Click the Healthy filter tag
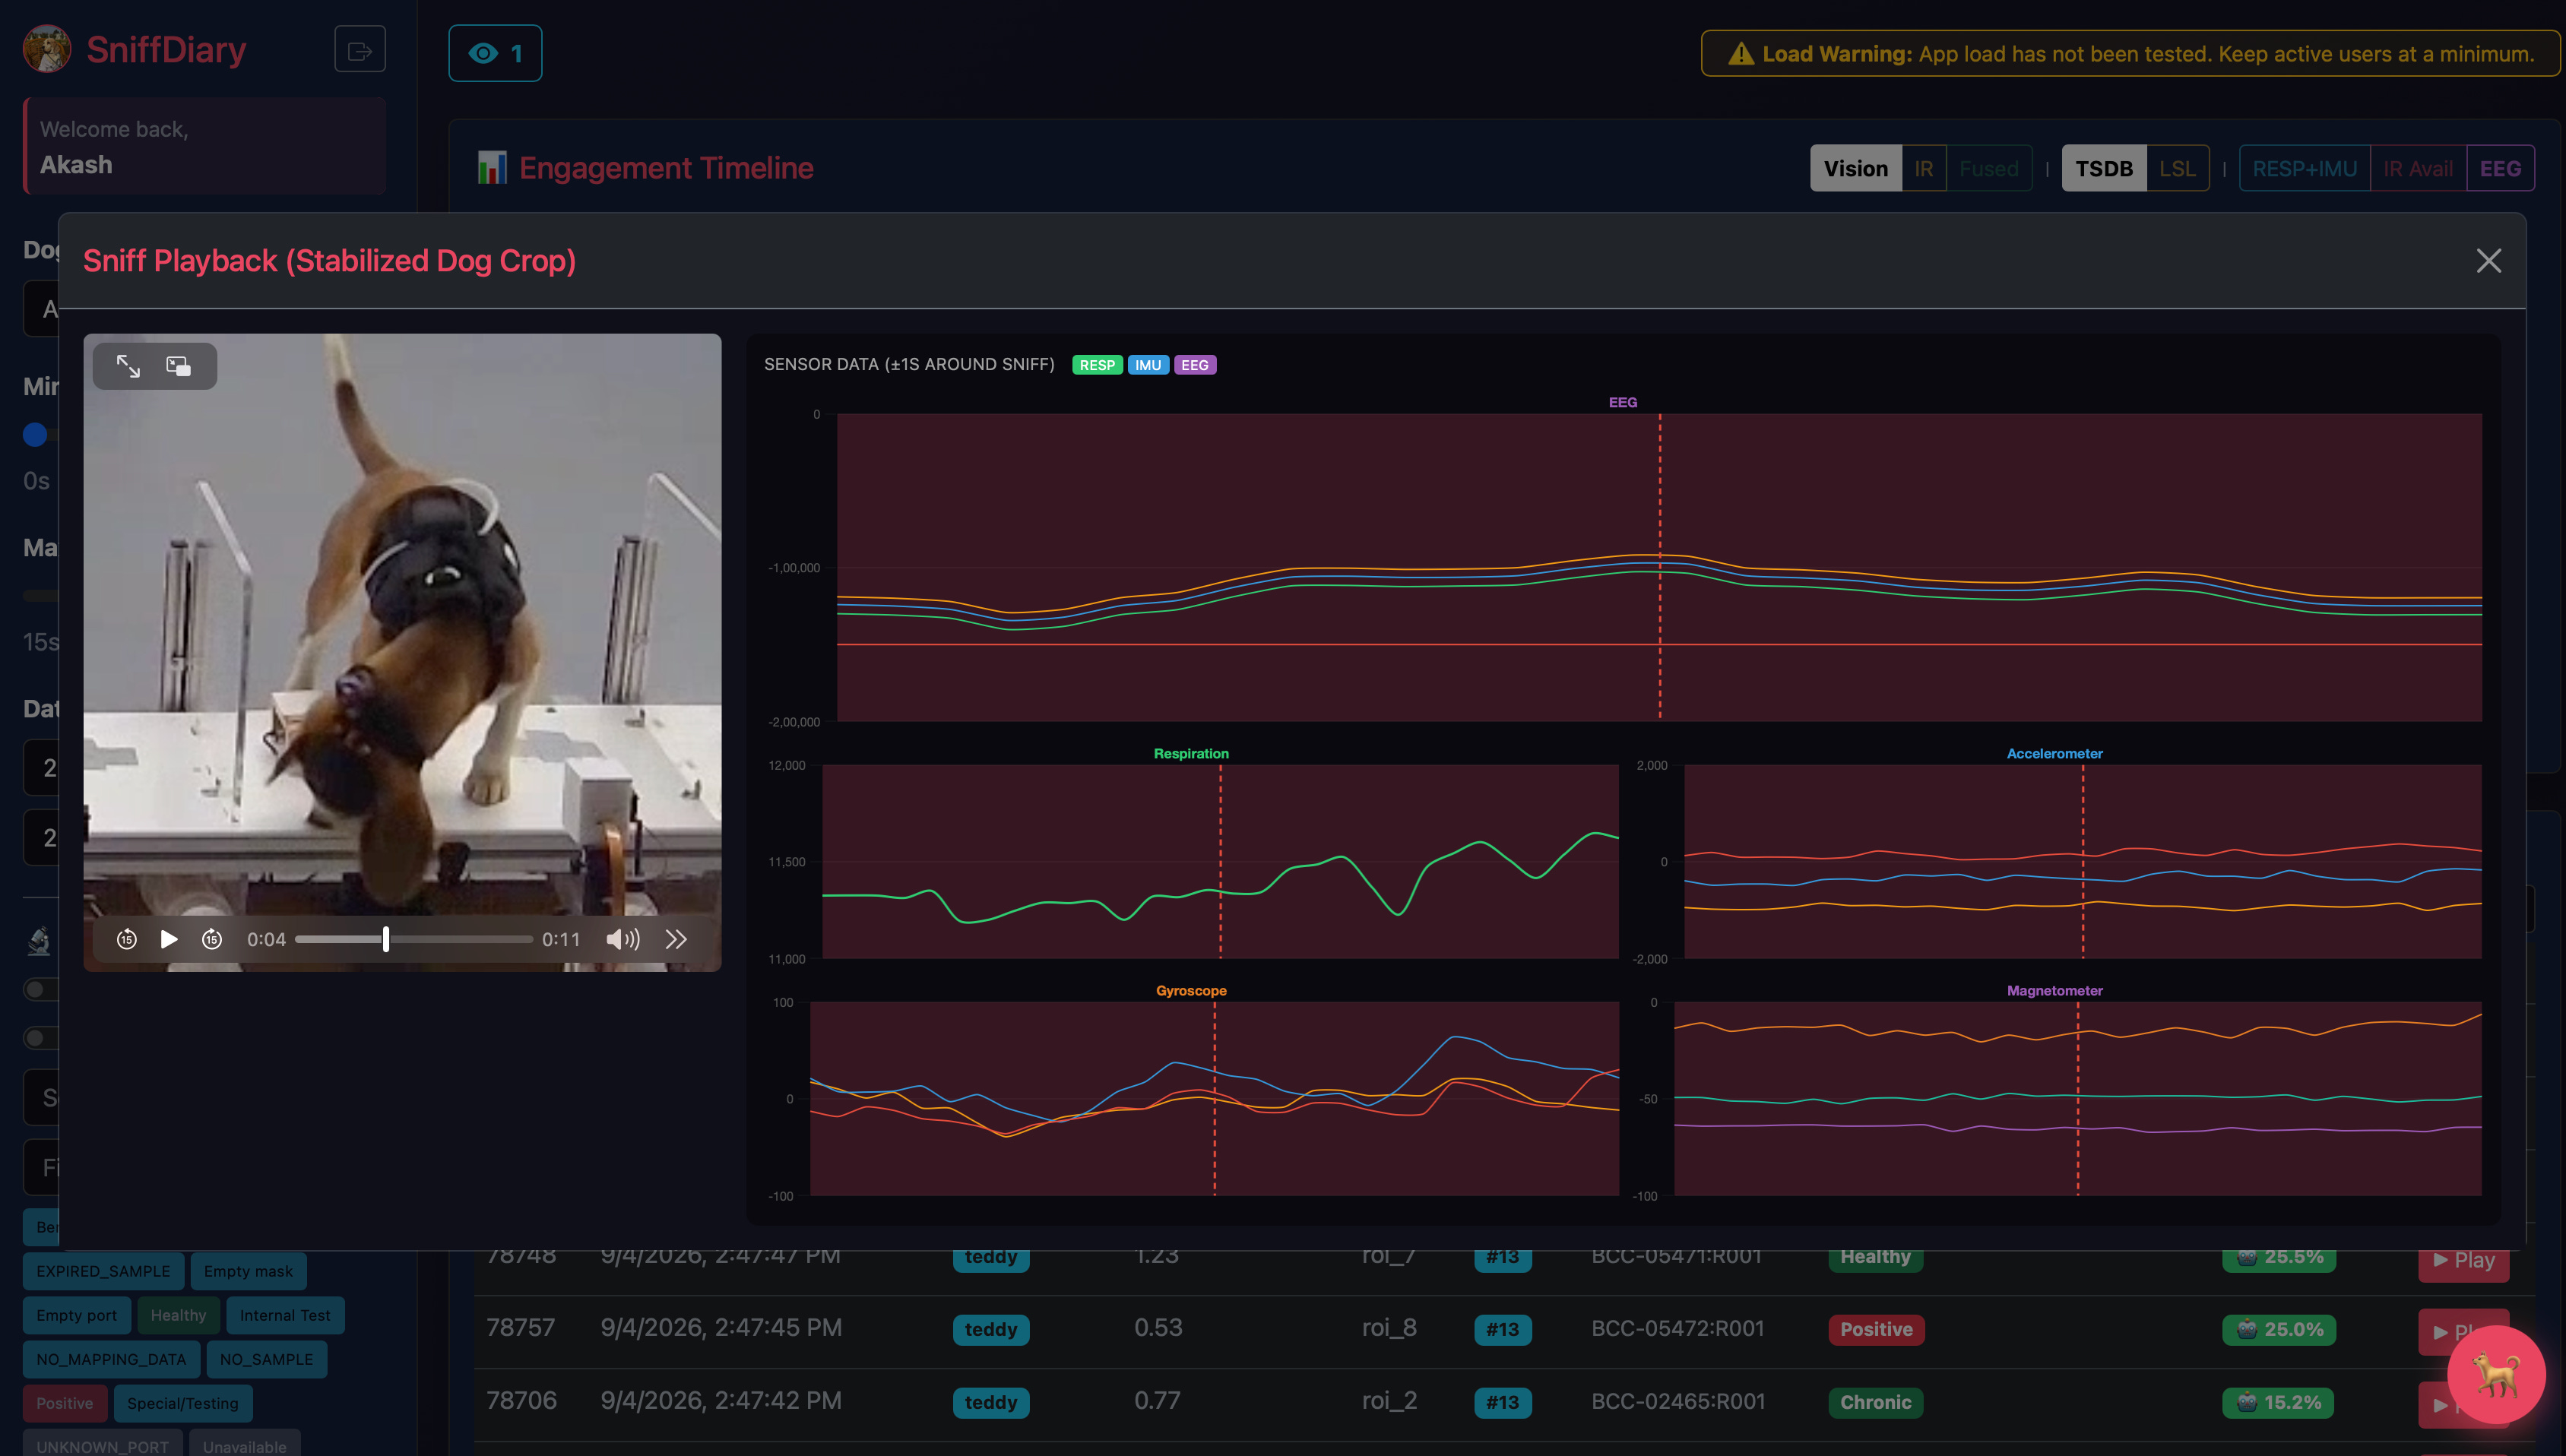This screenshot has width=2566, height=1456. coord(178,1315)
